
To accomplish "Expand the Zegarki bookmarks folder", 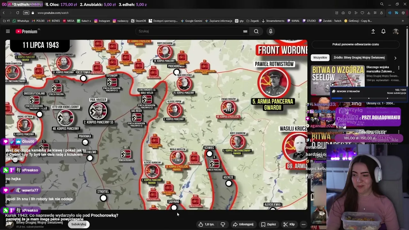I will (x=252, y=21).
